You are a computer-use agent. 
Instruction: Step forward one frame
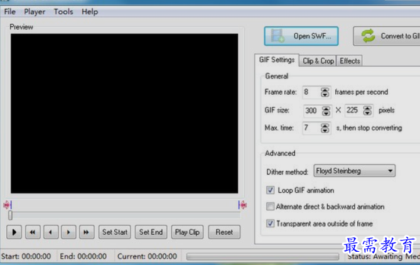[x=68, y=232]
